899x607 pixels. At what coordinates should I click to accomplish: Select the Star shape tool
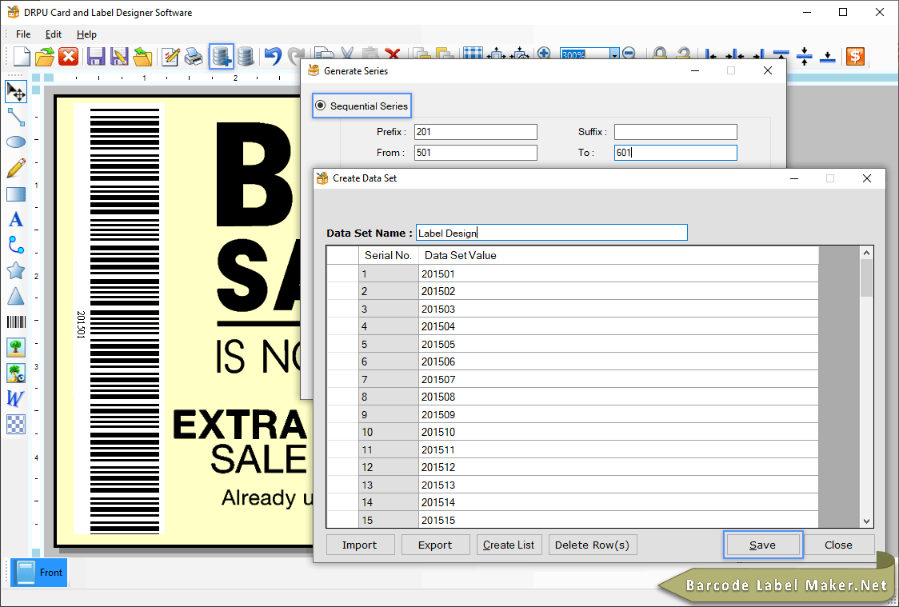pos(15,270)
